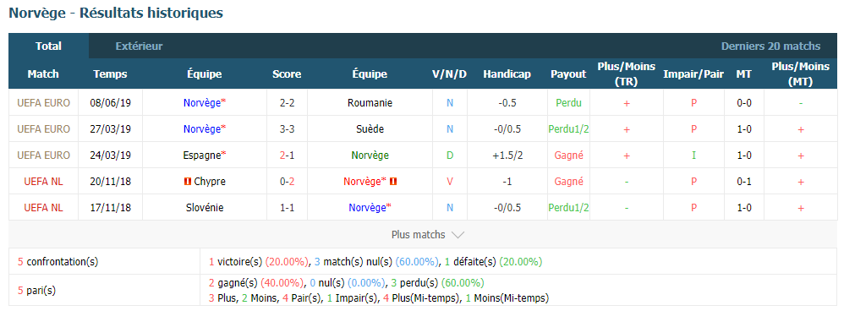The image size is (844, 311).
Task: Click the 2-2 score of Norvège-Roumanie
Action: pyautogui.click(x=287, y=103)
